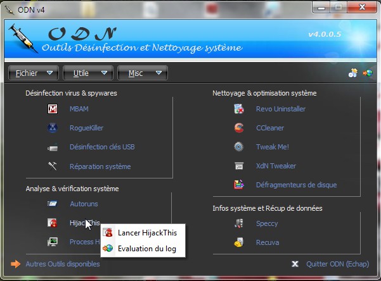Screen dimensions: 381x281
Task: Click the RogueKiller radioactive icon
Action: [x=53, y=128]
